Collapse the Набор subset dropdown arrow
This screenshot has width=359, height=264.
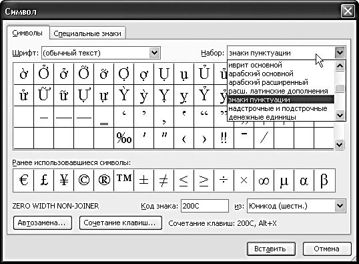(x=340, y=53)
